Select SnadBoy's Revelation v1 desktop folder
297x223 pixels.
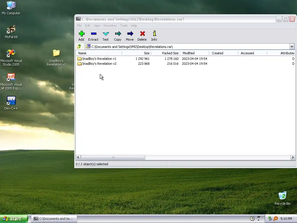pyautogui.click(x=56, y=57)
